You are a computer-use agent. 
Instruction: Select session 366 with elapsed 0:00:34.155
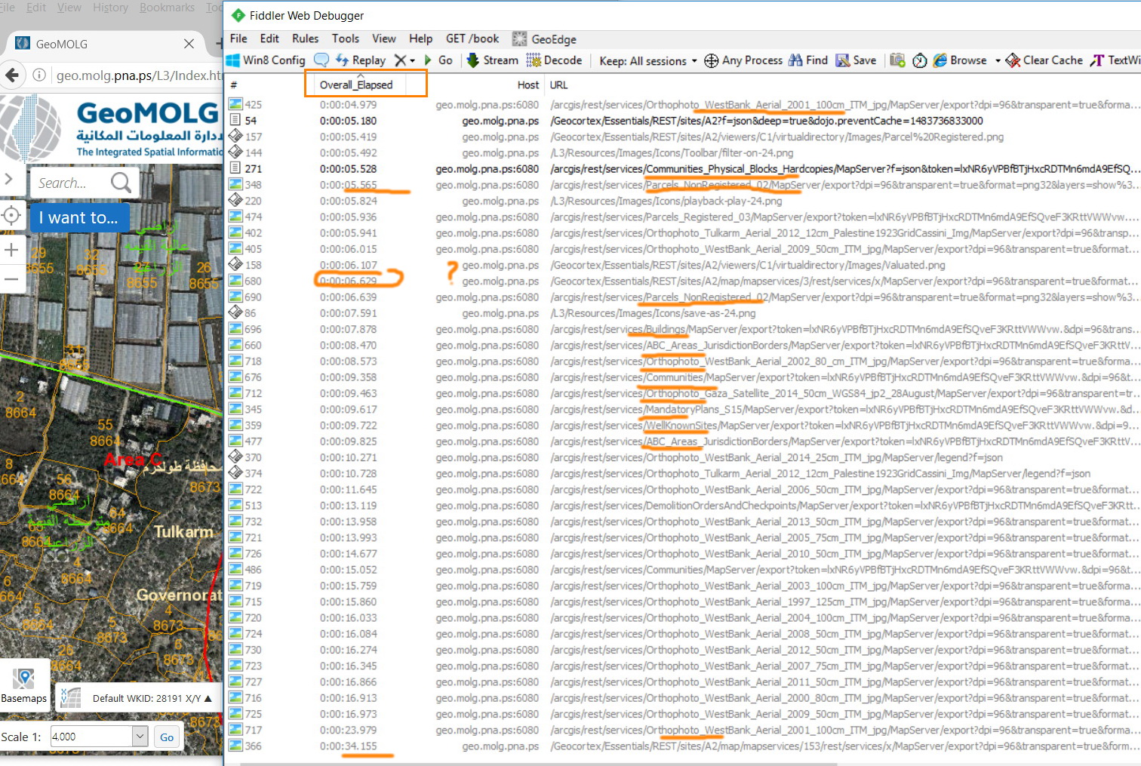(684, 746)
